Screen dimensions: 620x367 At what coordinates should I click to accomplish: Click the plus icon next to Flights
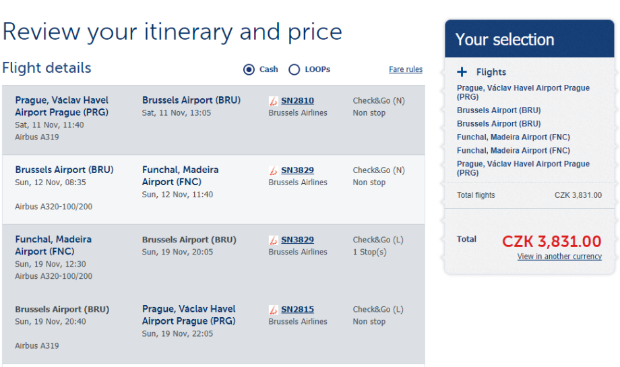coord(462,72)
